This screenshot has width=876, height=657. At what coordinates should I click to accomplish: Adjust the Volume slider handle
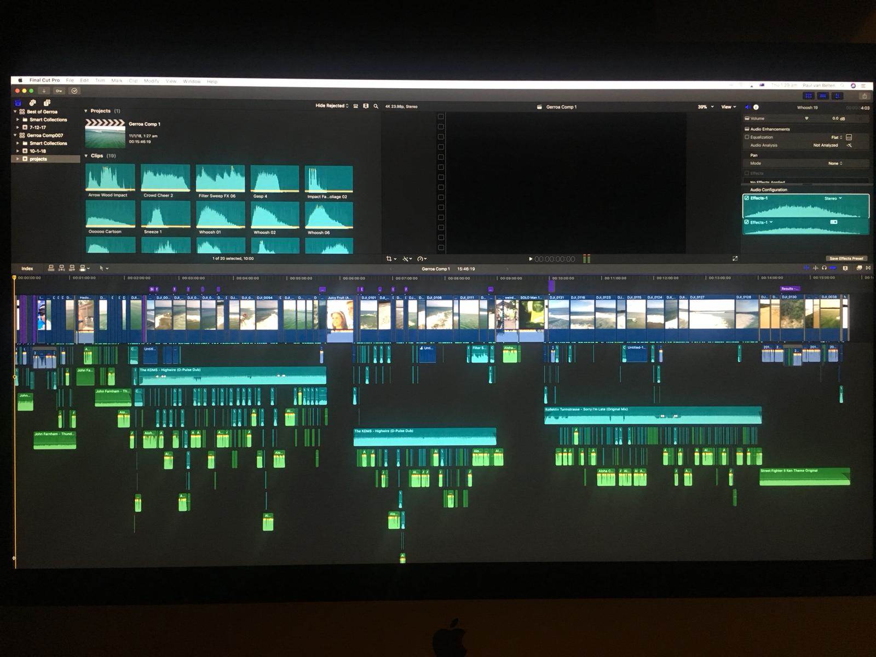coord(806,118)
